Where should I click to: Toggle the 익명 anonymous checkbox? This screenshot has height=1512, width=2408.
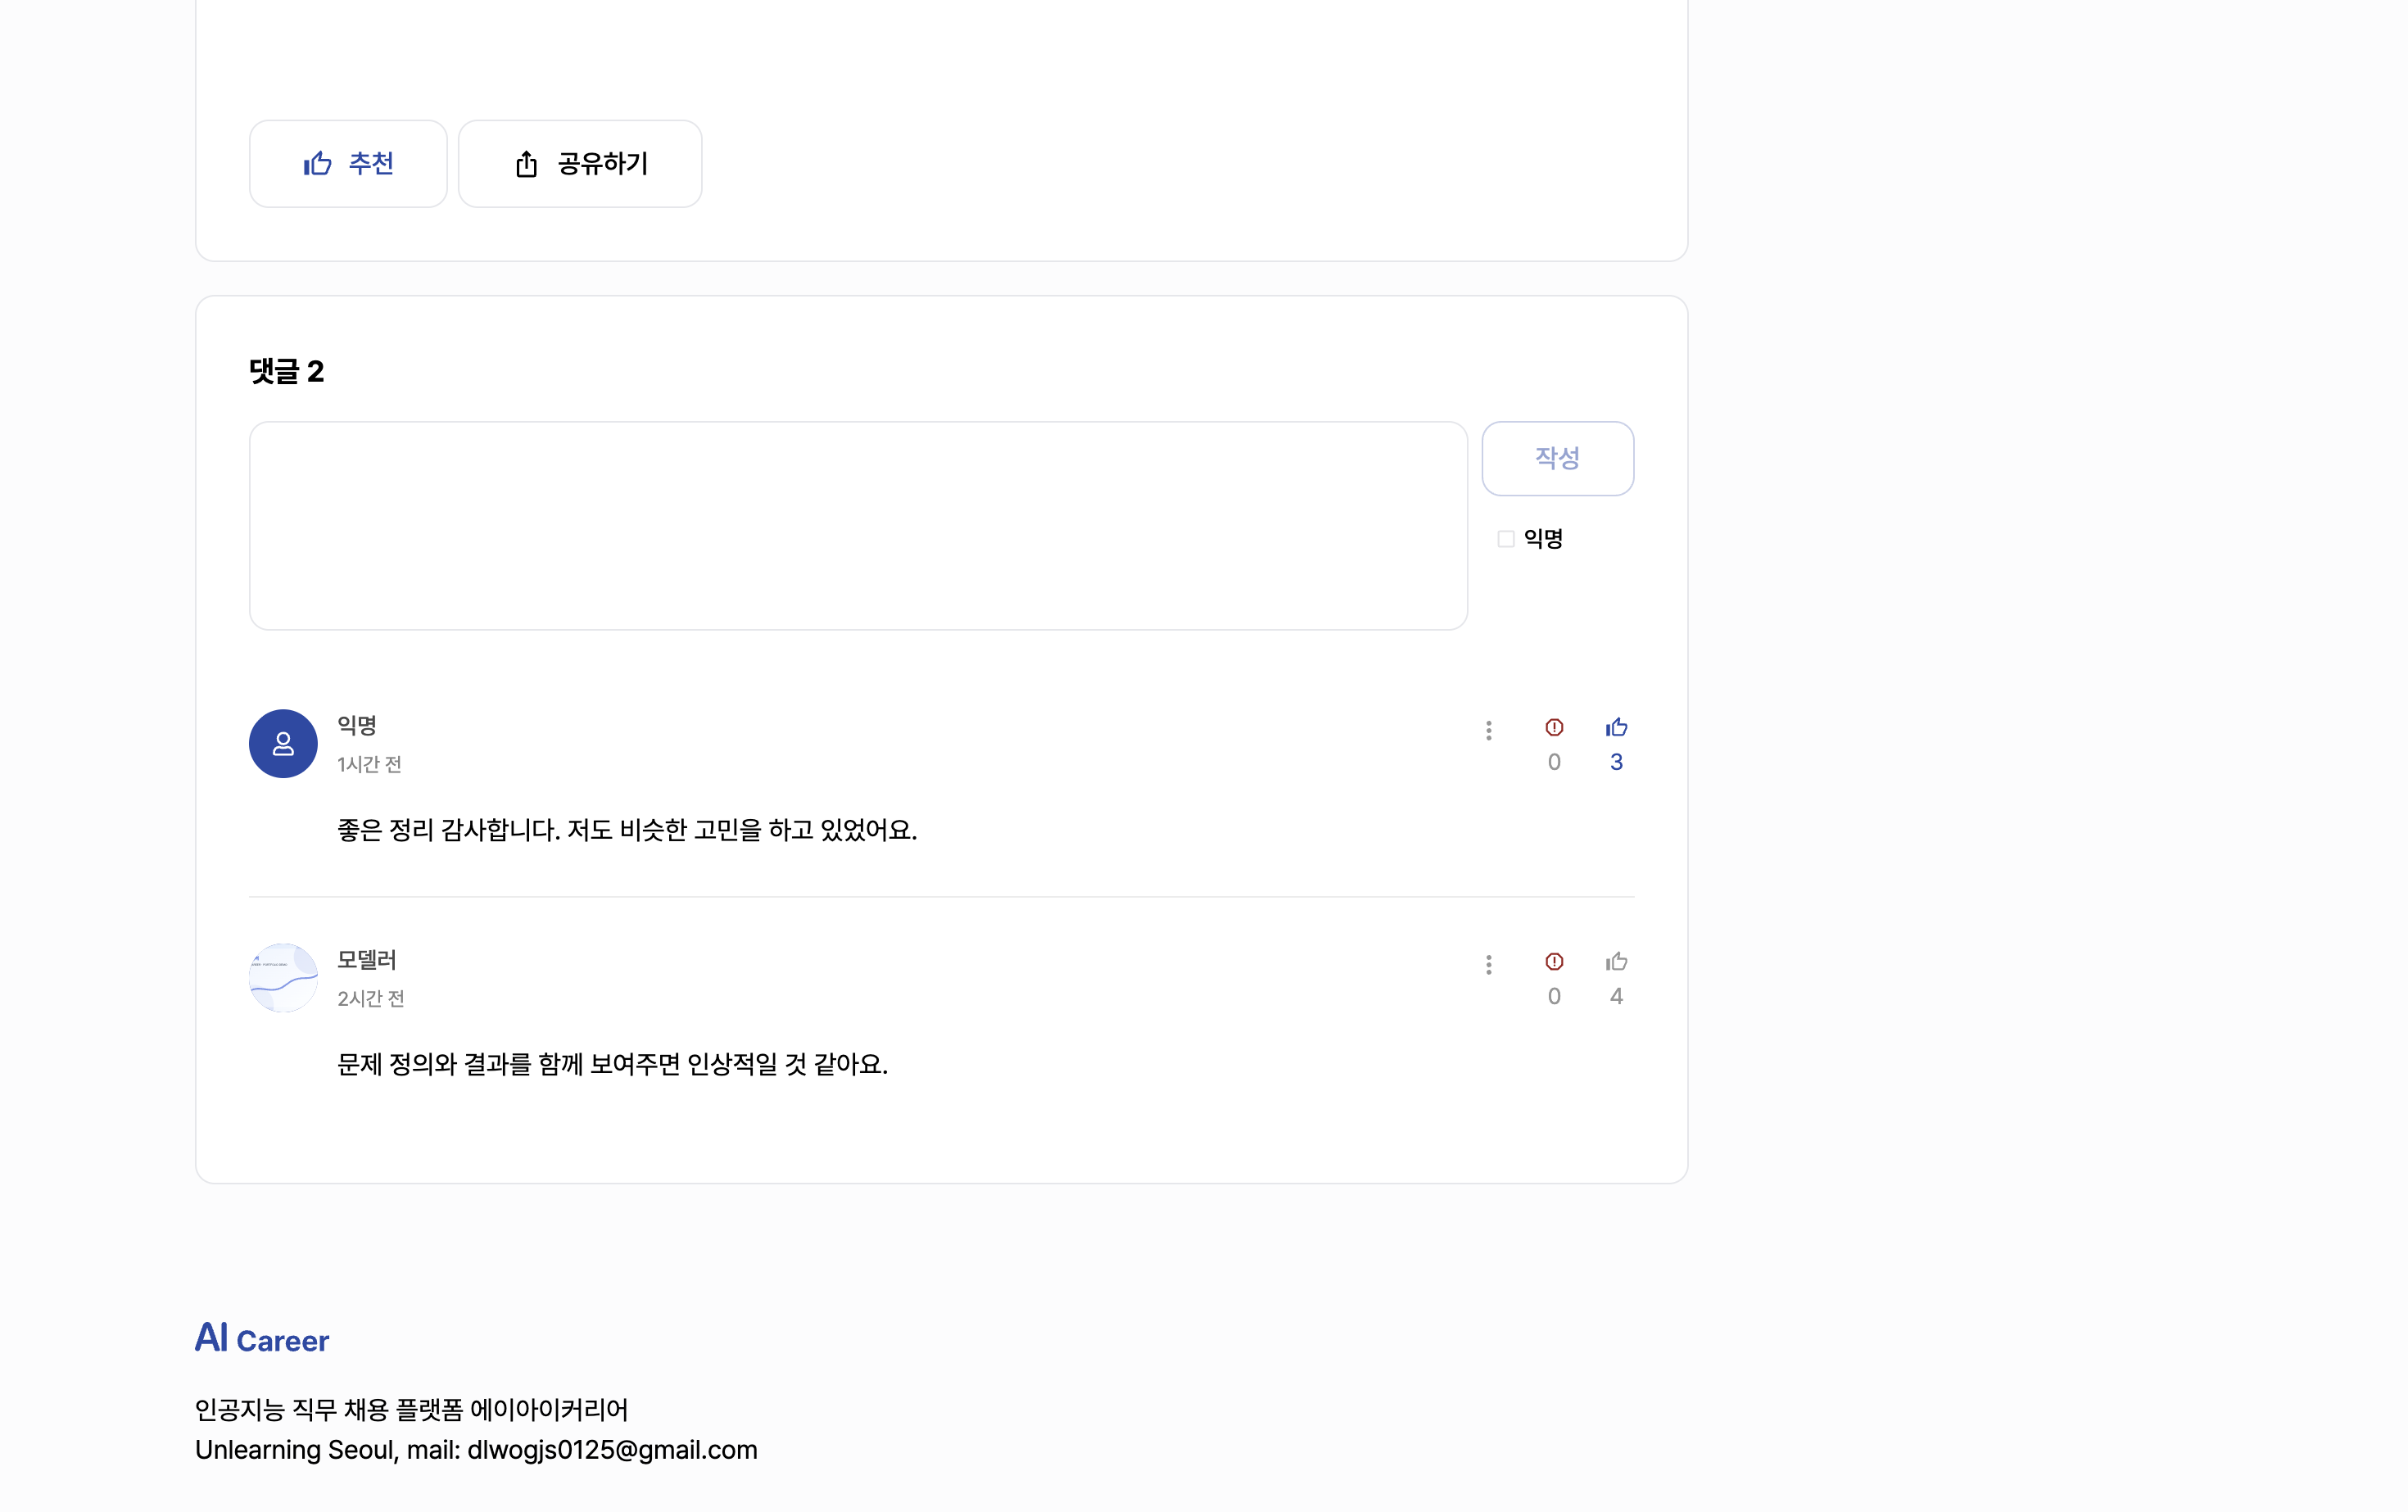(x=1506, y=539)
